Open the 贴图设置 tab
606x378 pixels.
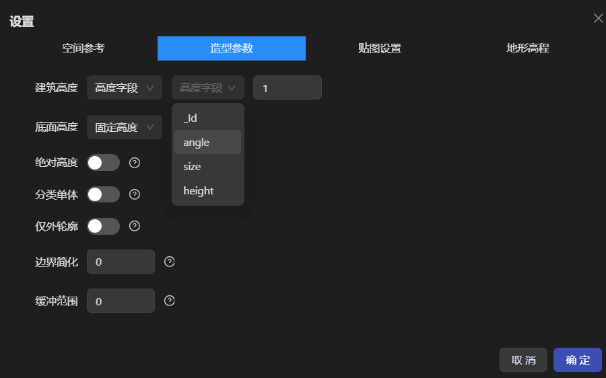380,48
